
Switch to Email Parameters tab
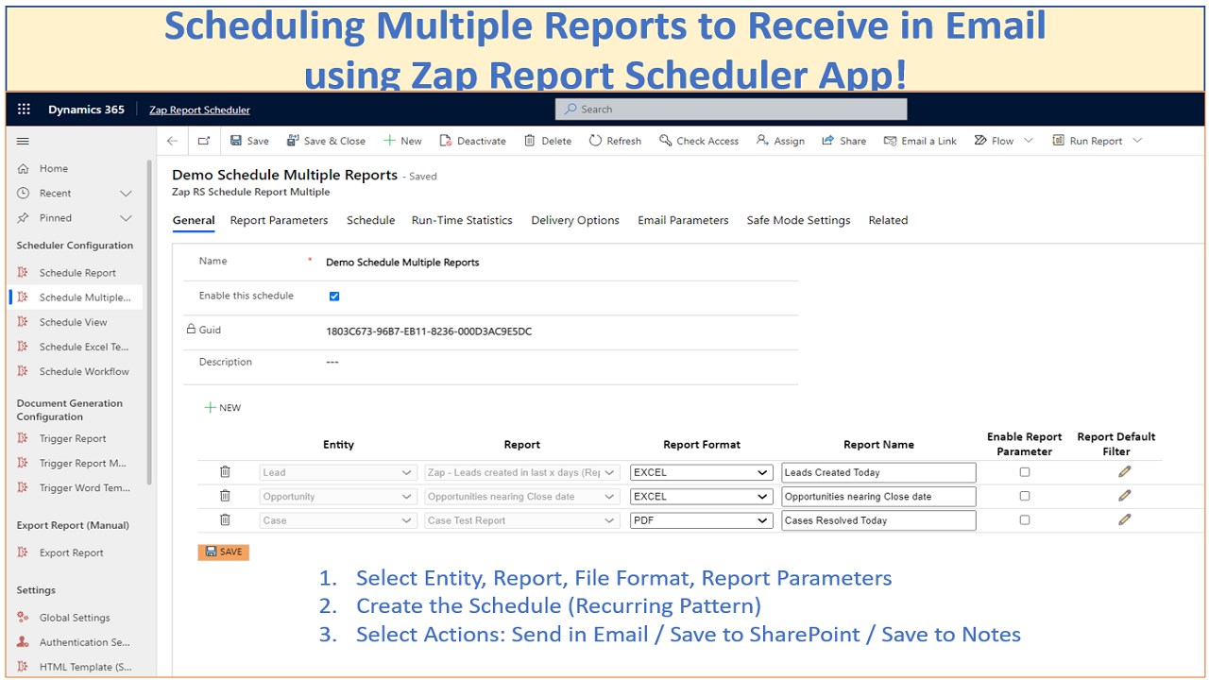(x=683, y=220)
